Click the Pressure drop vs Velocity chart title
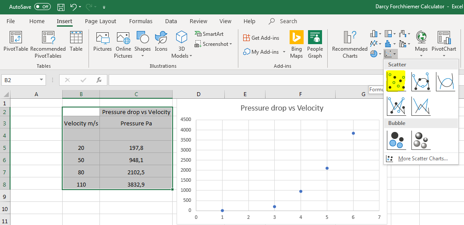Image resolution: width=464 pixels, height=225 pixels. coord(282,108)
